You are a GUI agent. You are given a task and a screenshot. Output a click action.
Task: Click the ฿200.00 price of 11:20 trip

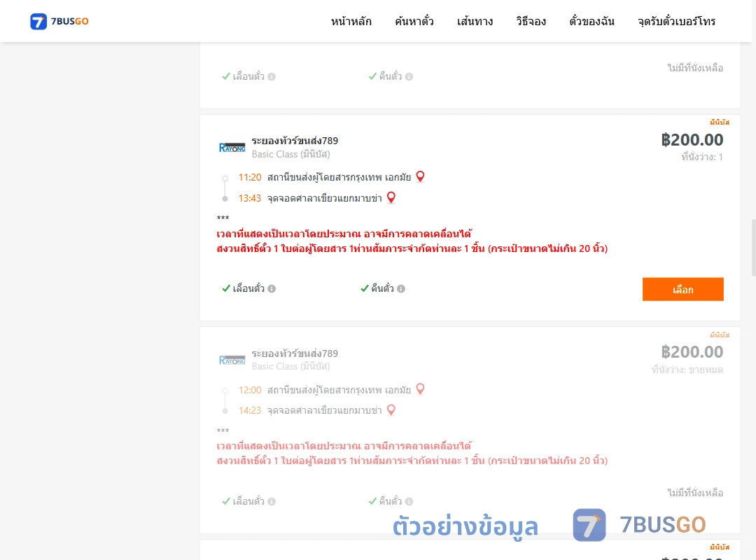(x=692, y=139)
